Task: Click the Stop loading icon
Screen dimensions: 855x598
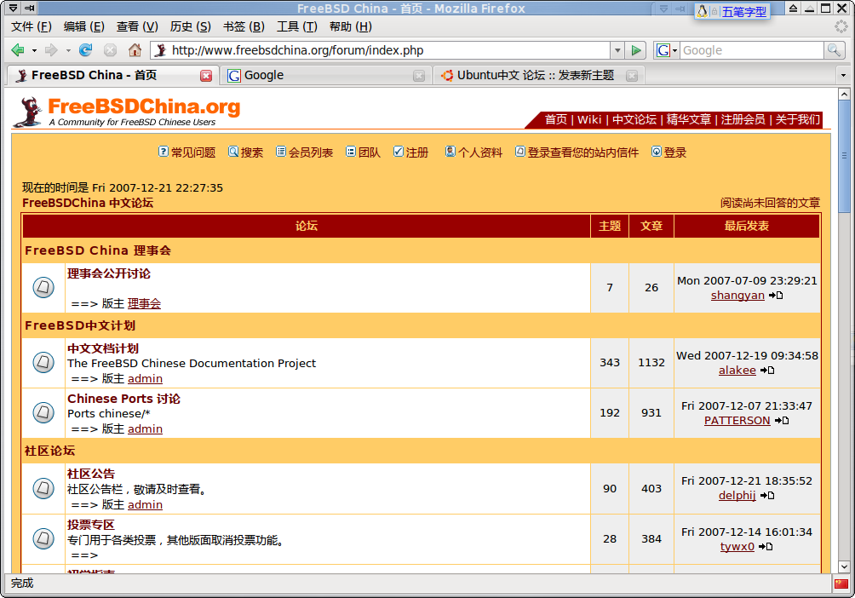Action: [x=110, y=50]
